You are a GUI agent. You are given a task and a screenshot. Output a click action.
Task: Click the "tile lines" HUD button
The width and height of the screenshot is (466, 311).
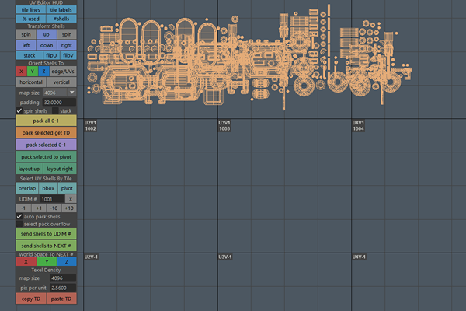31,9
